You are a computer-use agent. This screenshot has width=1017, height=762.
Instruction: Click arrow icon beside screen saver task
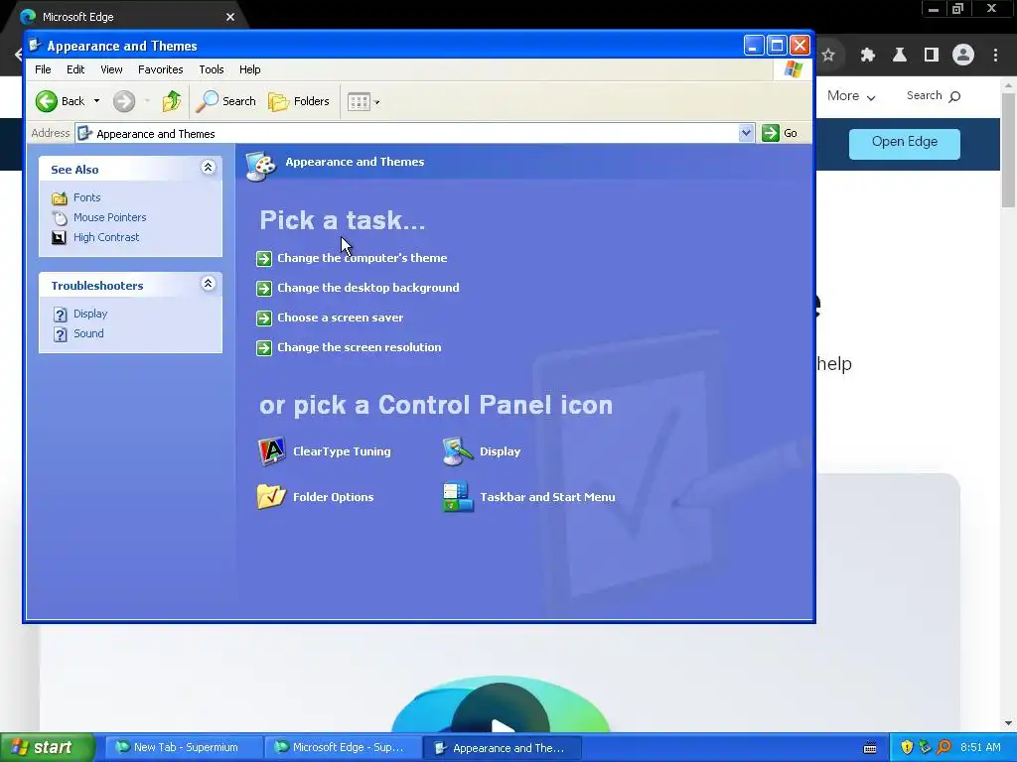click(264, 318)
